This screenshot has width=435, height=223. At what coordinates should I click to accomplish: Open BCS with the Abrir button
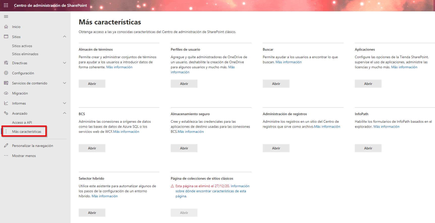[92, 148]
